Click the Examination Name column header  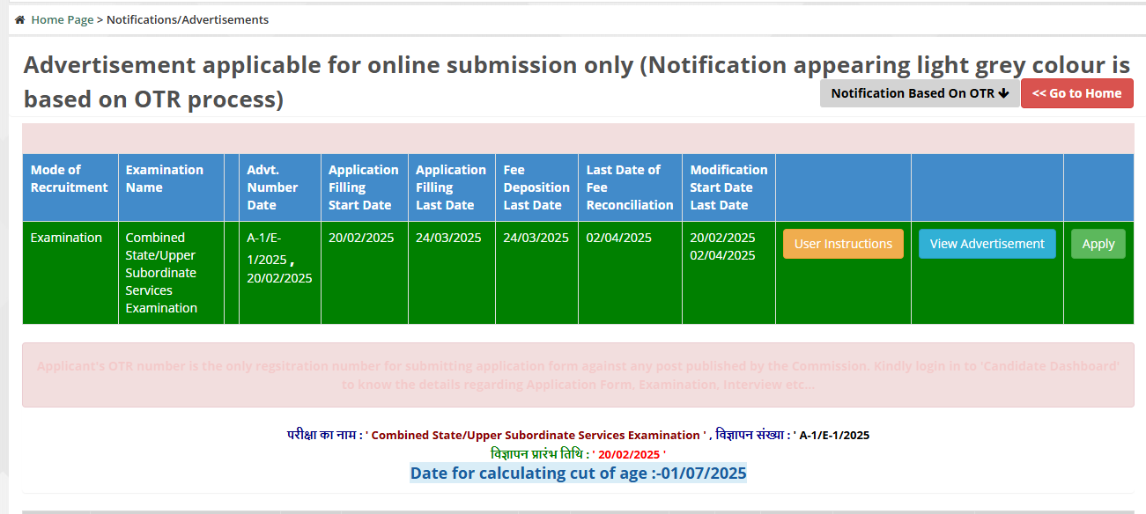pos(163,179)
